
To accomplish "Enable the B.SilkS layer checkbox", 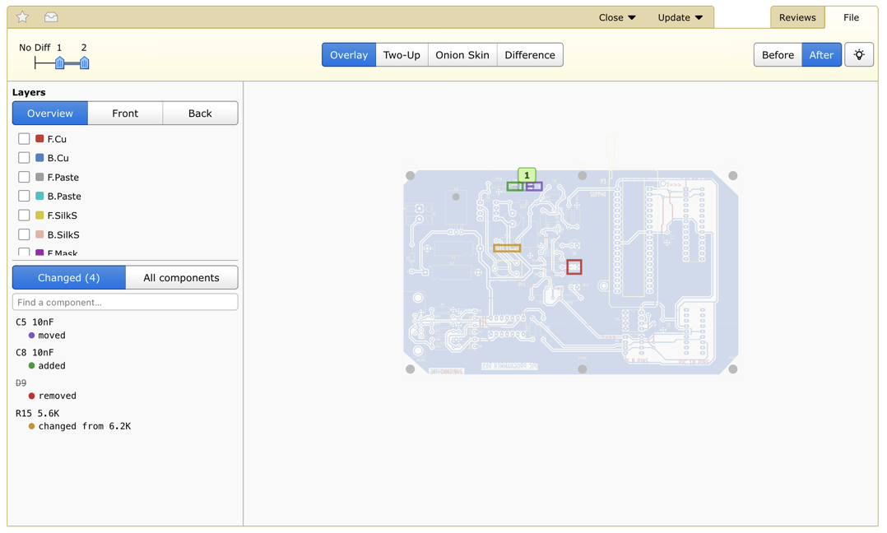I will (x=24, y=234).
